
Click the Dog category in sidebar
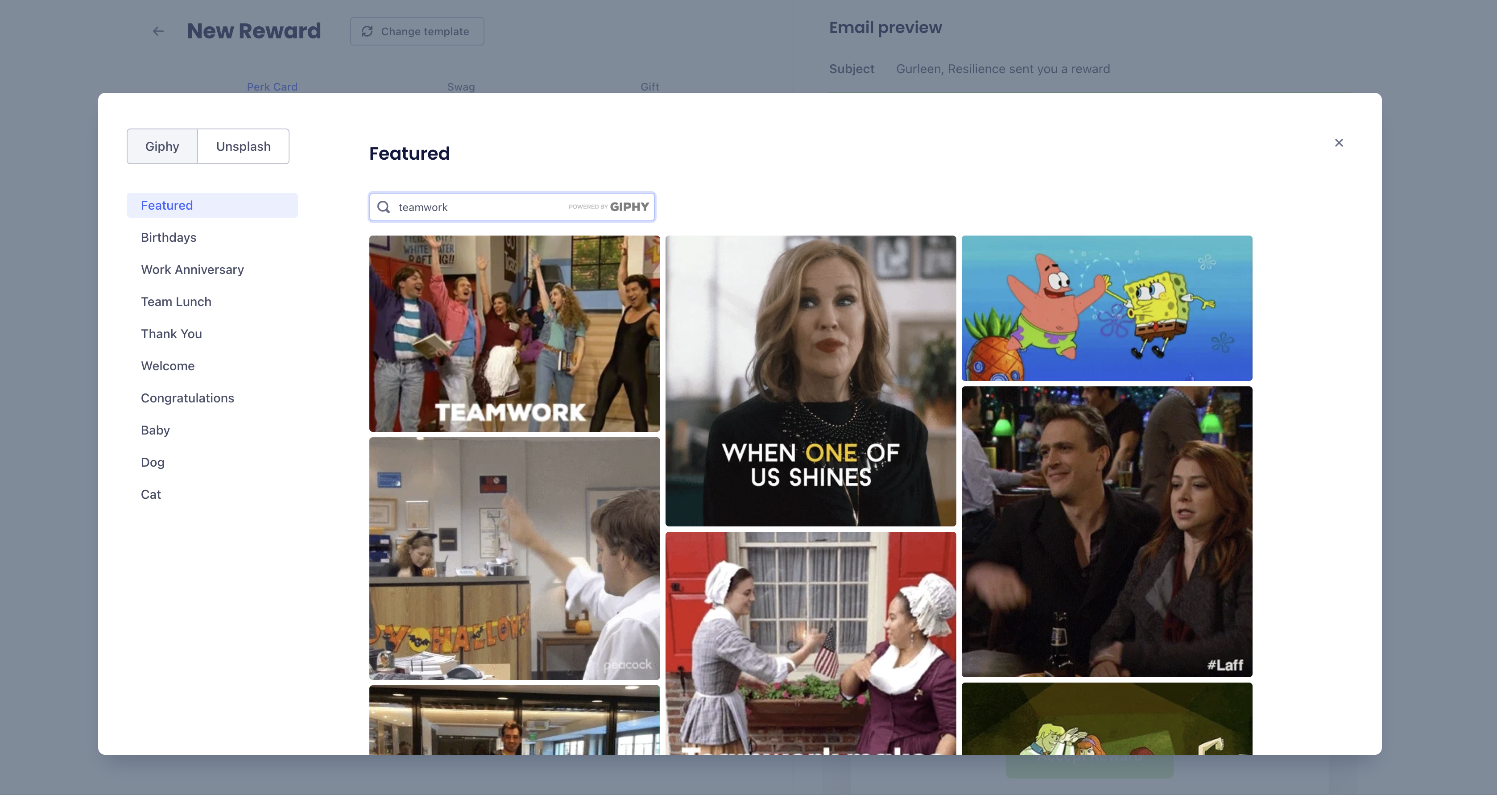pos(153,461)
